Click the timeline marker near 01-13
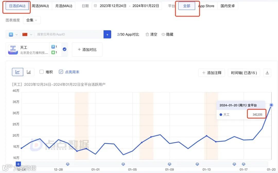 point(197,164)
